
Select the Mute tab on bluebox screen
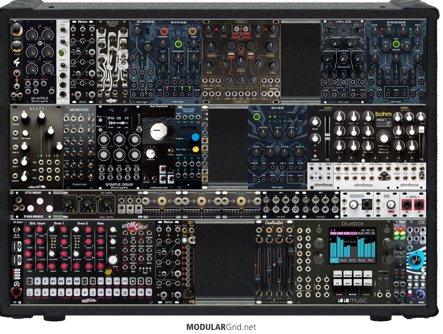(x=362, y=260)
